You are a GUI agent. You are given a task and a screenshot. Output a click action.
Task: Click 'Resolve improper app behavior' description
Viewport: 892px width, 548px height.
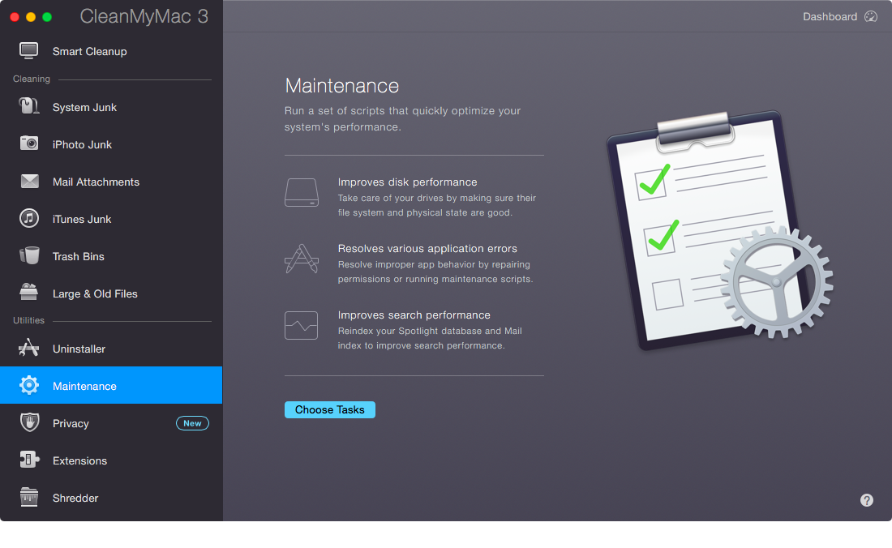tap(435, 272)
